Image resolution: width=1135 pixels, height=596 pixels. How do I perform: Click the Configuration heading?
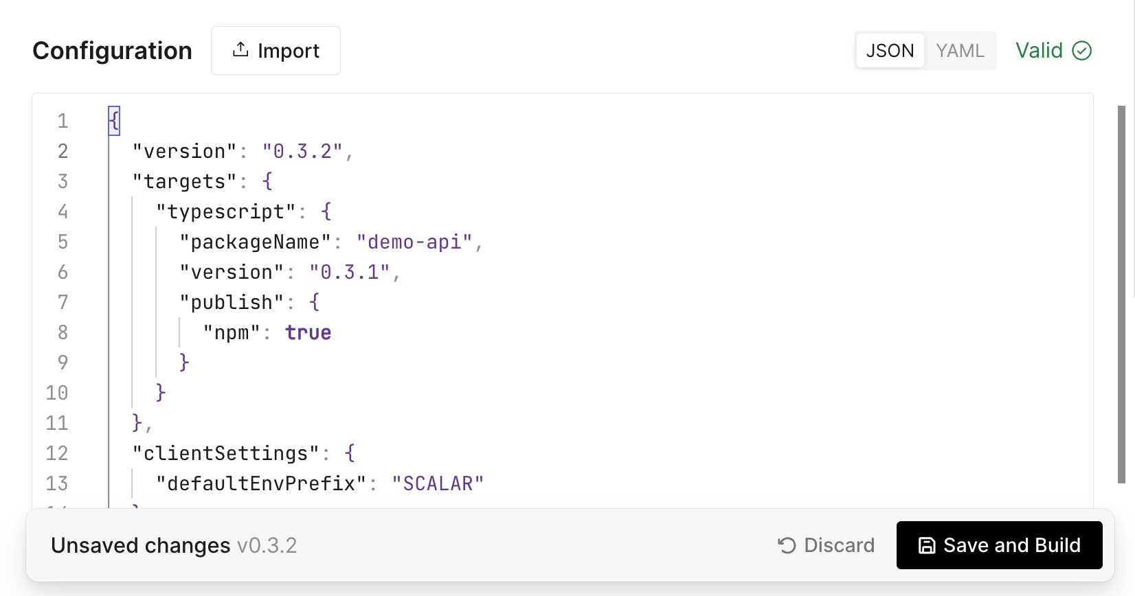[x=112, y=50]
